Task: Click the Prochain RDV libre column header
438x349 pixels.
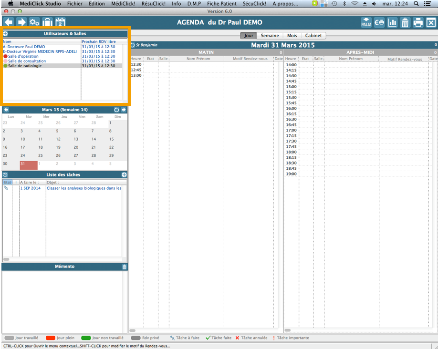Action: (102, 41)
